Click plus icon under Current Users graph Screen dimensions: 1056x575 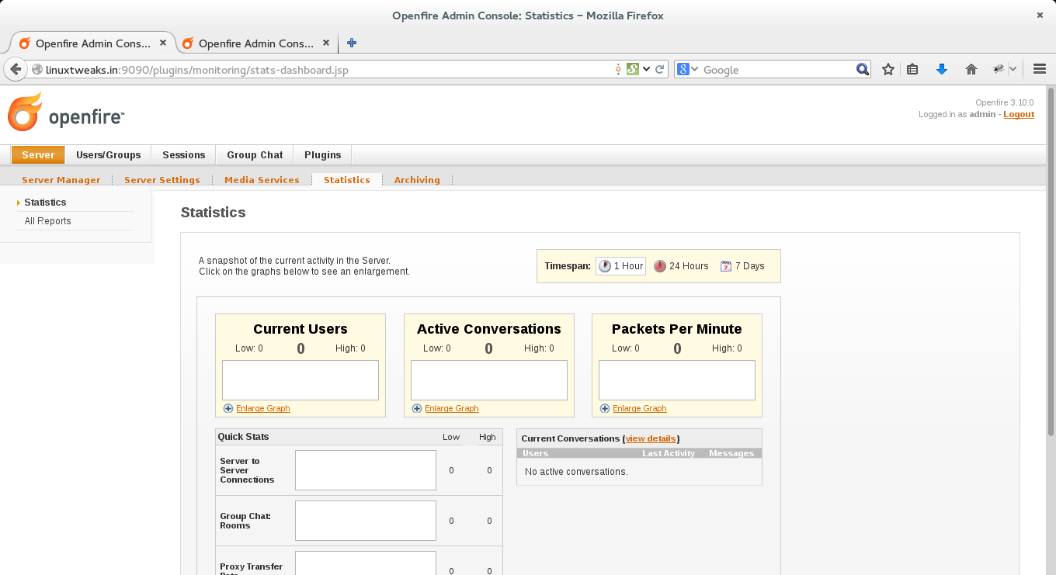tap(228, 408)
